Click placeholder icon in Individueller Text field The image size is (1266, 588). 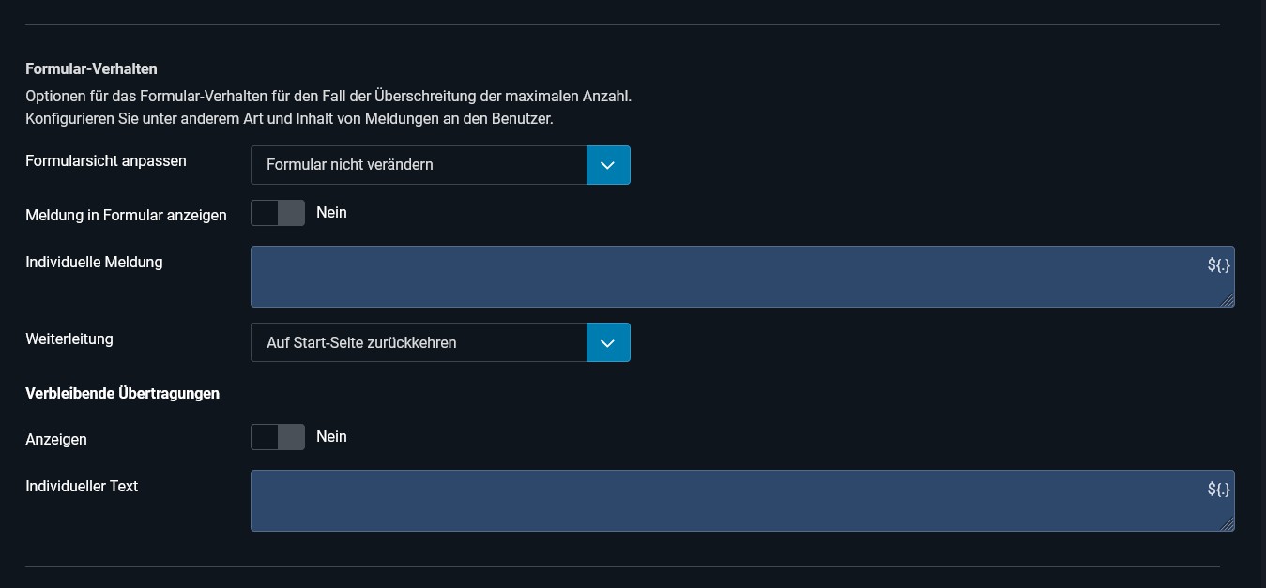(x=1218, y=490)
